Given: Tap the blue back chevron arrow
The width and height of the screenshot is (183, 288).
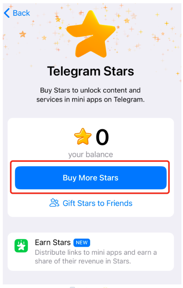Looking at the screenshot, I should click(x=7, y=13).
